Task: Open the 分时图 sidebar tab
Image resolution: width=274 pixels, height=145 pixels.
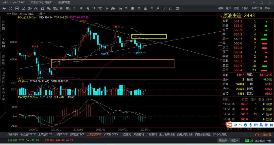Action: tap(3, 25)
